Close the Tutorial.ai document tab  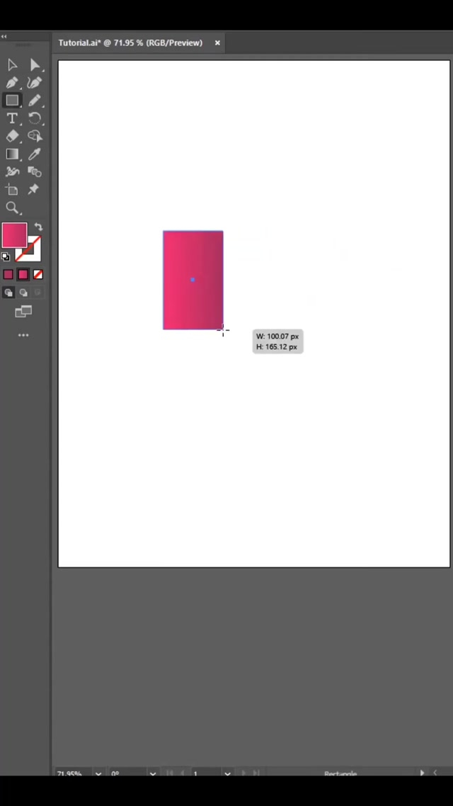coord(217,42)
